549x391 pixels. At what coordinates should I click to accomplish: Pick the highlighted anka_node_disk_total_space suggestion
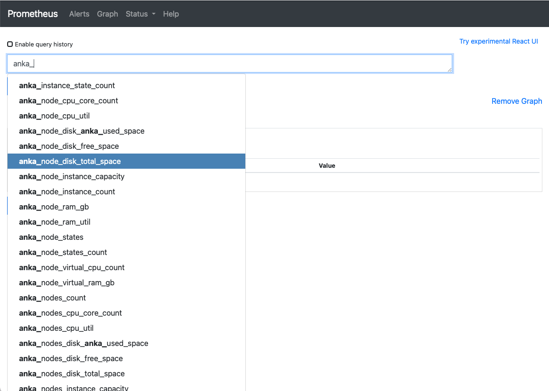pos(70,161)
